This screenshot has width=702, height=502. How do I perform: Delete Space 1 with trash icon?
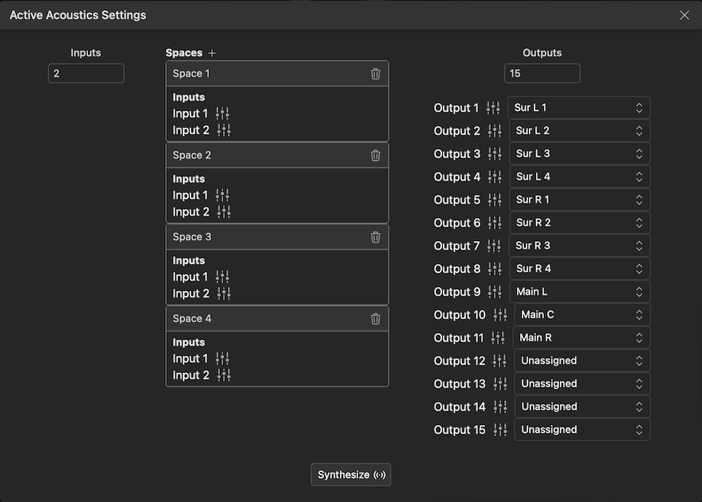click(x=376, y=74)
